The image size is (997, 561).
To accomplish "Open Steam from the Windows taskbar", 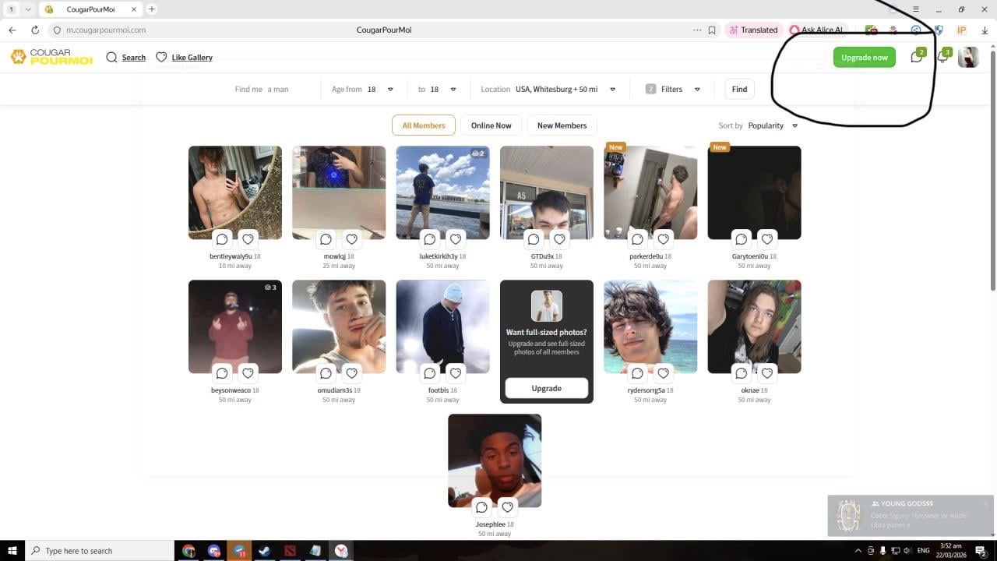I will [264, 551].
